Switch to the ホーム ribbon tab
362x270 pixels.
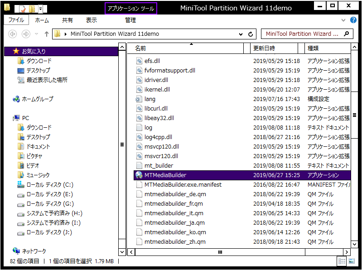pos(42,20)
